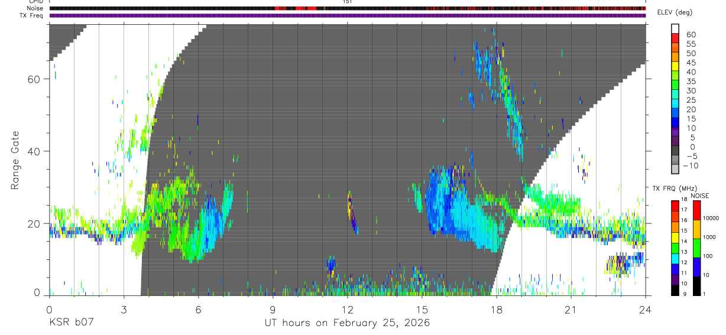
Task: Click the 'TX Freq' row label at top
Action: (x=32, y=15)
